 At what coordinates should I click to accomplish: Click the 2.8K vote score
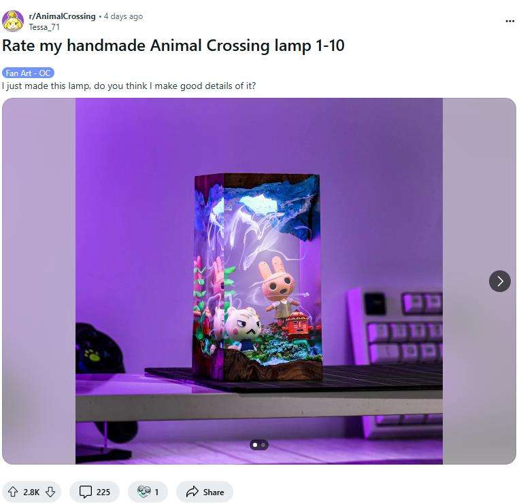click(31, 492)
